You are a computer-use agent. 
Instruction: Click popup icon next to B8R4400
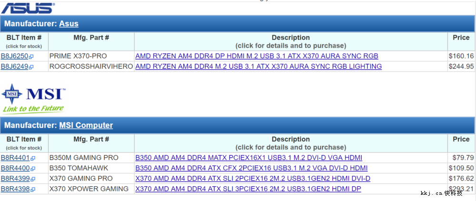click(33, 169)
